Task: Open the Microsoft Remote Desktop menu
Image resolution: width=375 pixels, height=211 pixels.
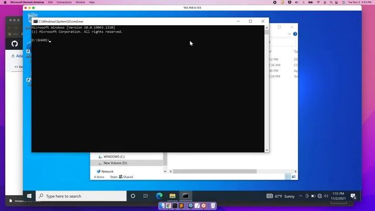Action: point(27,2)
